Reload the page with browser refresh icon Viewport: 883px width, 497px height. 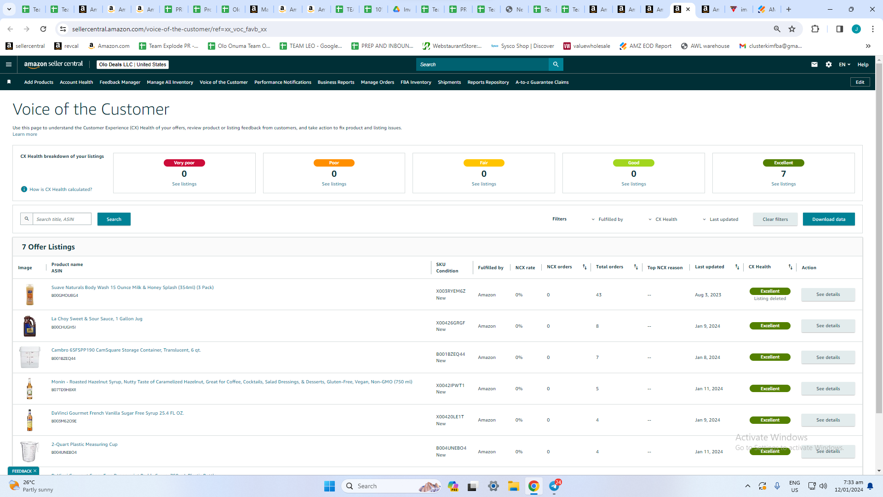[43, 29]
